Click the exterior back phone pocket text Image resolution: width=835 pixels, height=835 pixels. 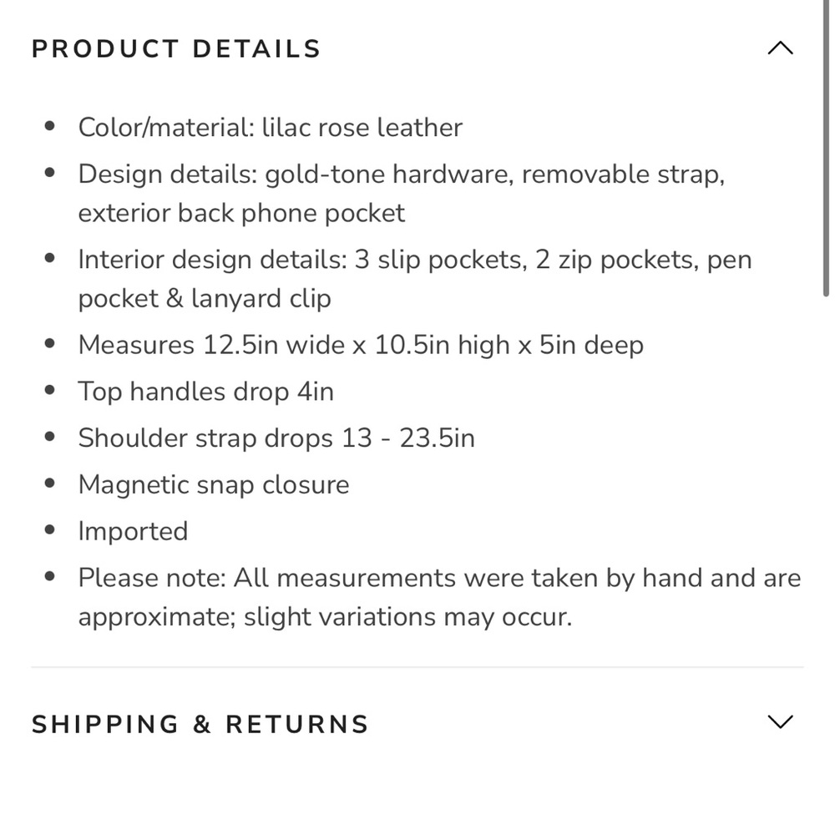pyautogui.click(x=241, y=213)
